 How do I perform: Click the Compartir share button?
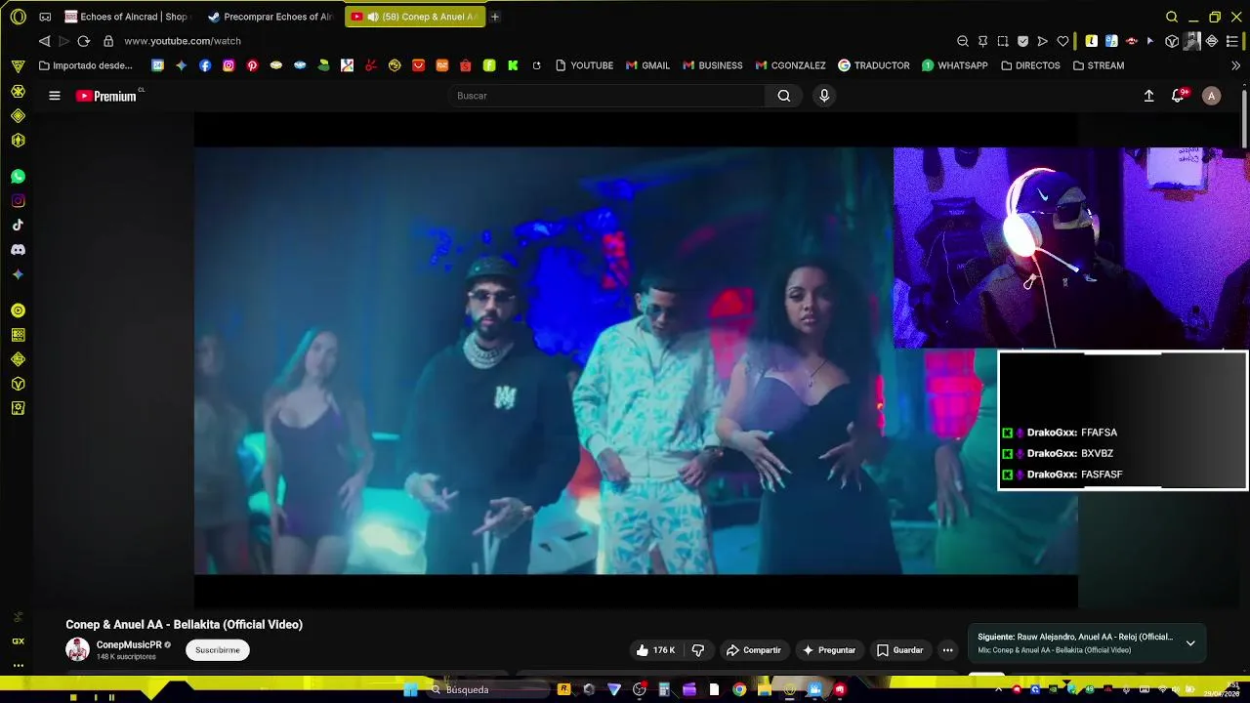(753, 650)
